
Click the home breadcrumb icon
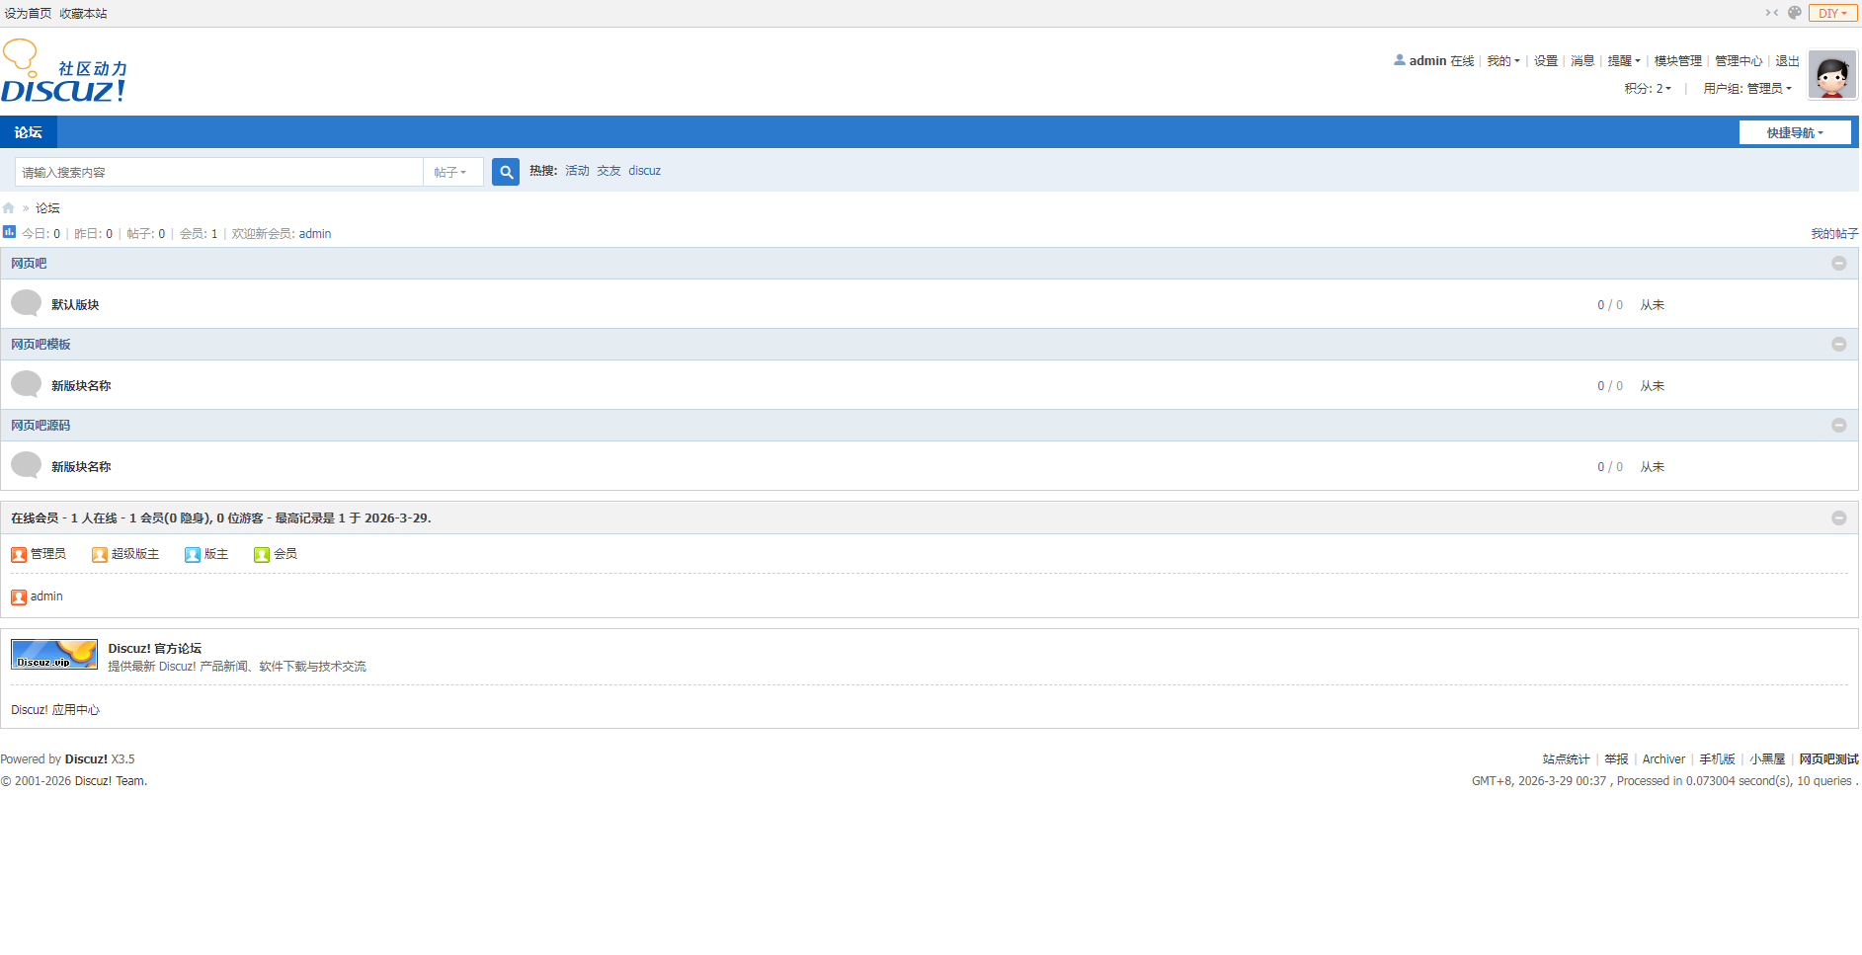tap(9, 208)
